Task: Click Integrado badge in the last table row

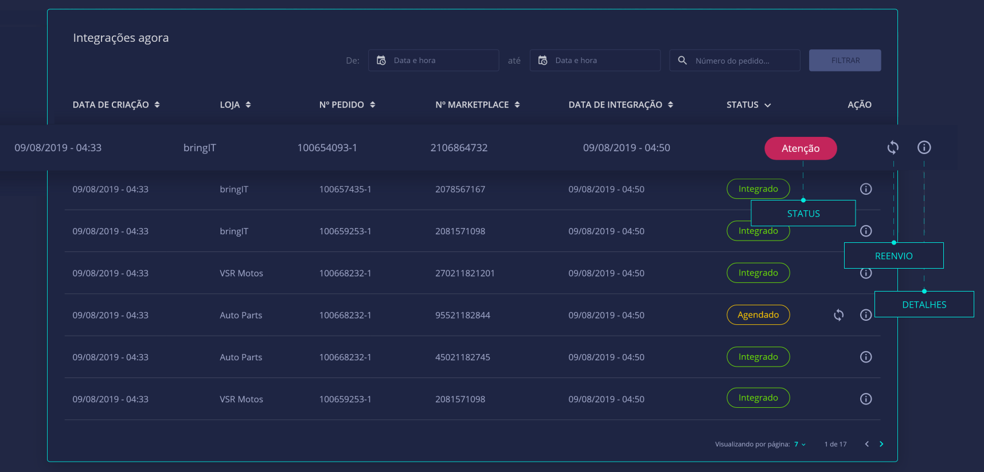Action: click(x=758, y=398)
